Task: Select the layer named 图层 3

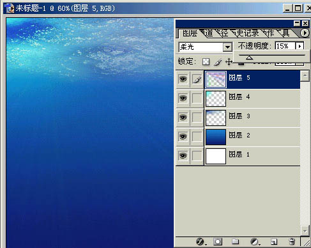Action: click(239, 116)
